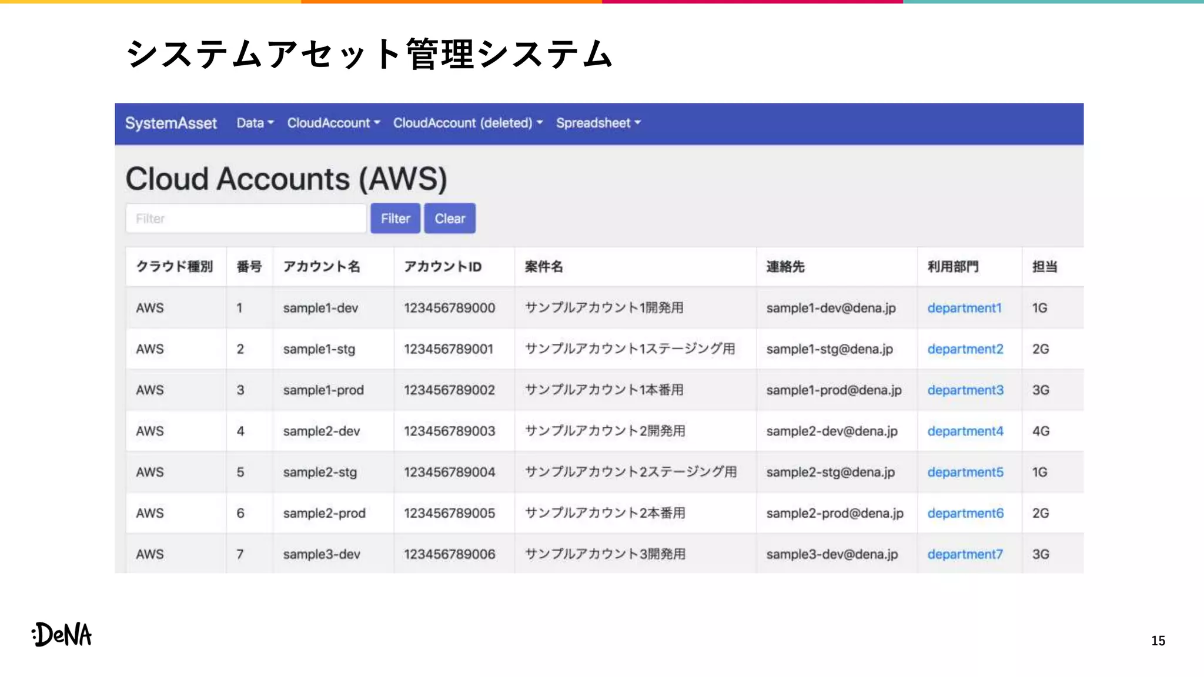Image resolution: width=1204 pixels, height=677 pixels.
Task: Open the department4 link
Action: pyautogui.click(x=965, y=431)
